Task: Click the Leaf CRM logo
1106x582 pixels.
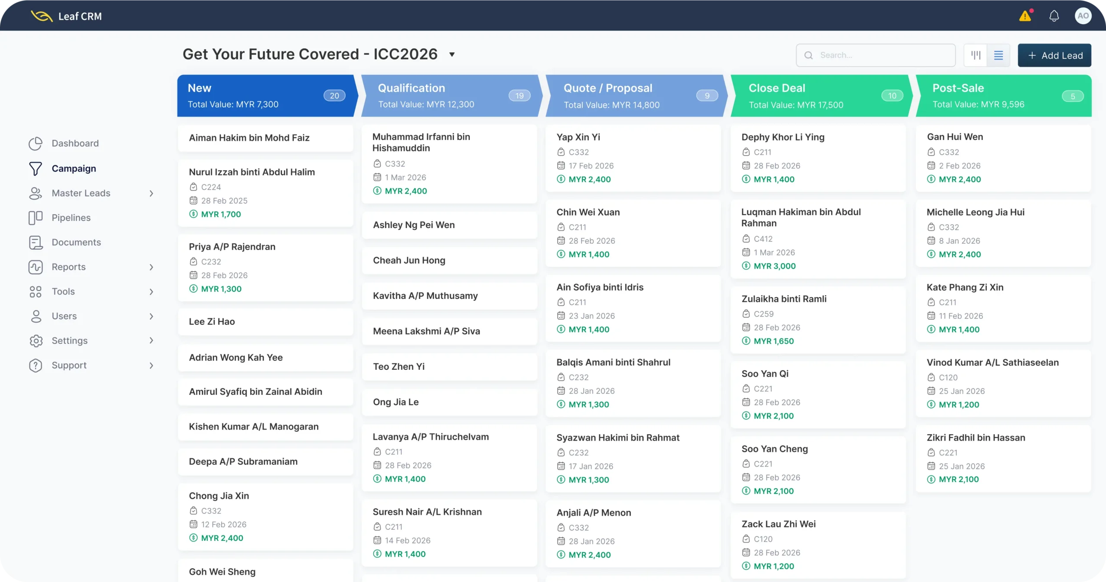Action: [67, 16]
